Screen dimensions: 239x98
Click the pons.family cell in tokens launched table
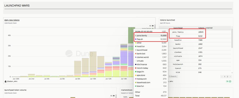pyautogui.click(x=178, y=32)
